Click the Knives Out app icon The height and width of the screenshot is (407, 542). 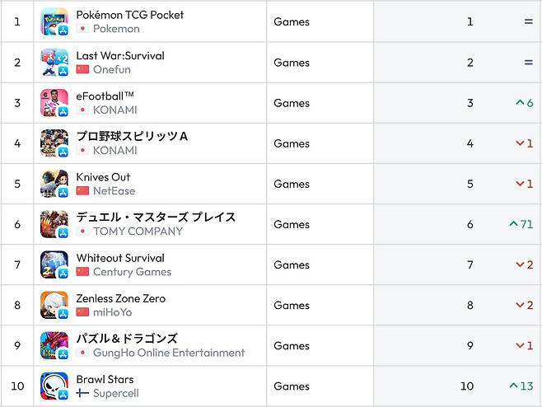pyautogui.click(x=54, y=184)
